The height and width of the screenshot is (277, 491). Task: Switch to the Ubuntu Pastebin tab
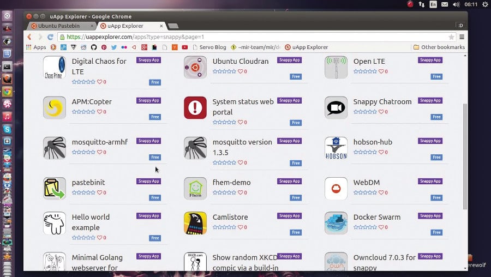[56, 26]
